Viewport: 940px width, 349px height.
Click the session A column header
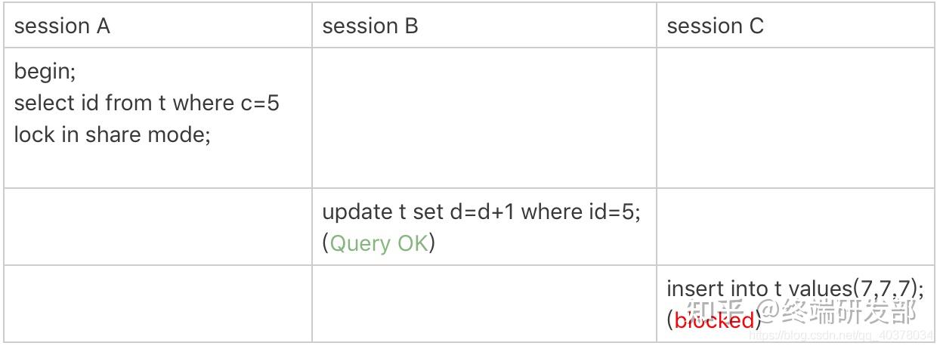click(62, 26)
